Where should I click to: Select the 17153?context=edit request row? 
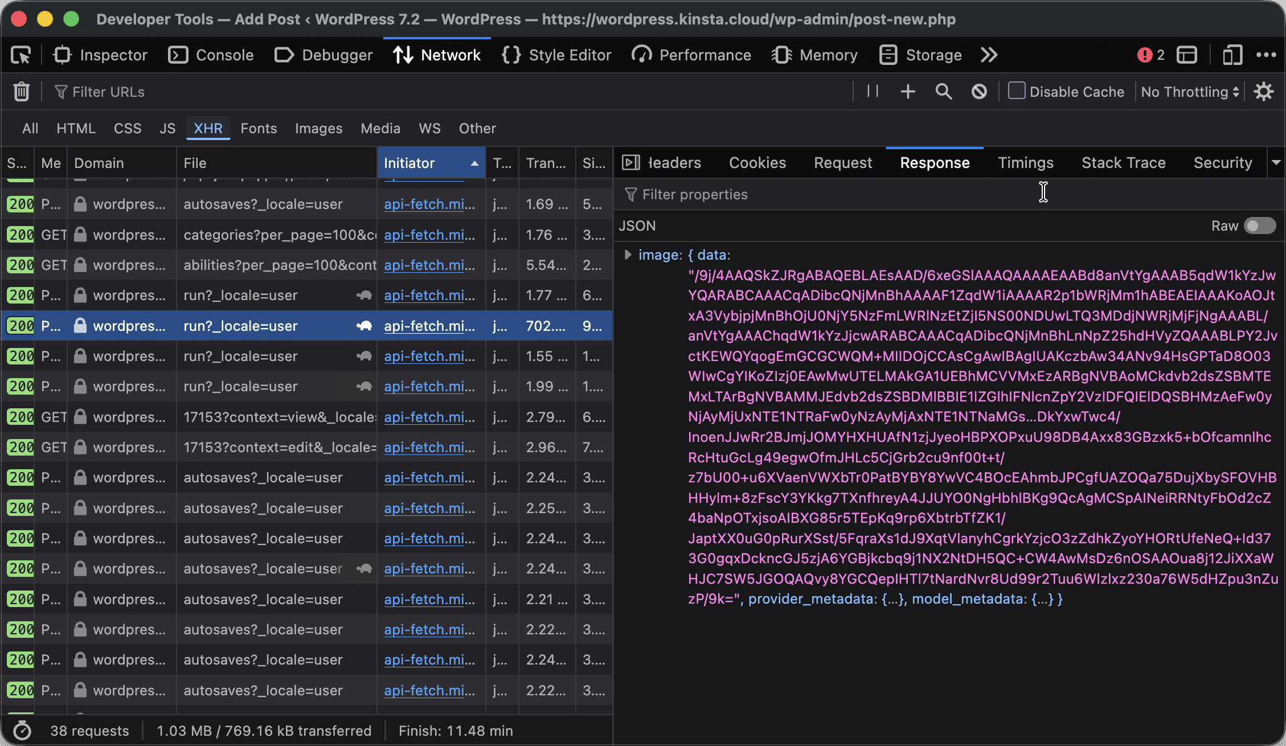click(306, 447)
